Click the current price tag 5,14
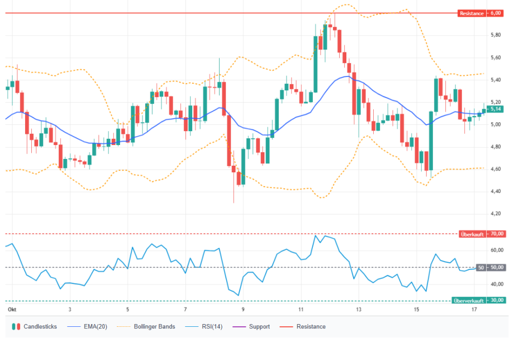The height and width of the screenshot is (338, 514). point(496,109)
